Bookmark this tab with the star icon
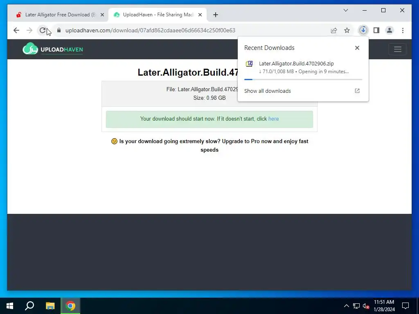 pyautogui.click(x=347, y=30)
